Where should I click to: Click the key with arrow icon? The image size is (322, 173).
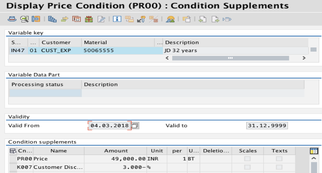pos(141,19)
